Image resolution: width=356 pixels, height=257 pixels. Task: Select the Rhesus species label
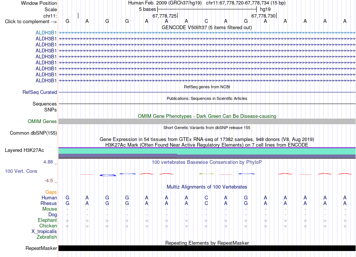pyautogui.click(x=49, y=204)
